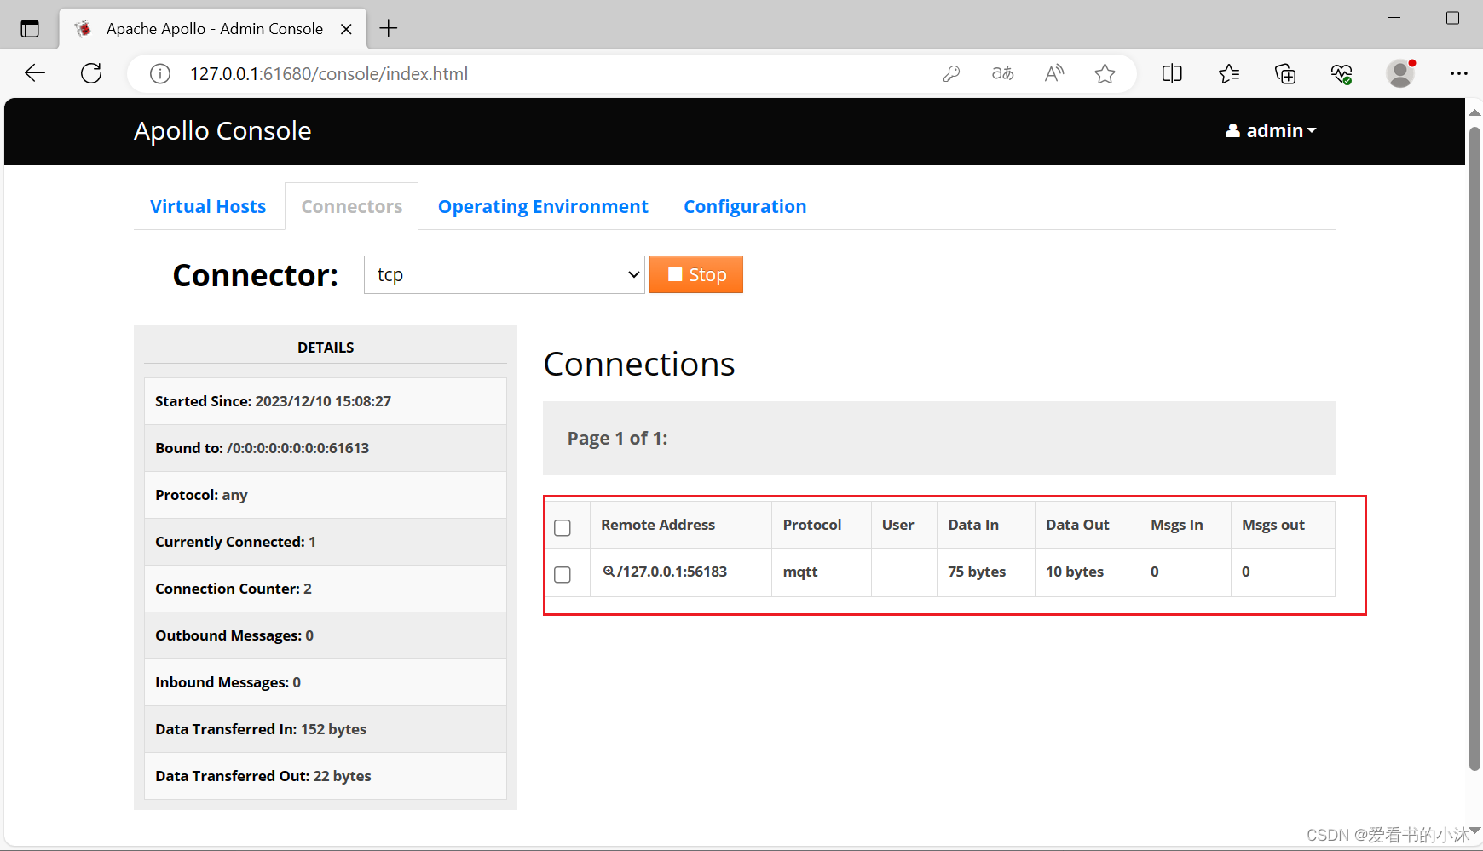Open split screen view icon
This screenshot has width=1483, height=851.
tap(1172, 74)
